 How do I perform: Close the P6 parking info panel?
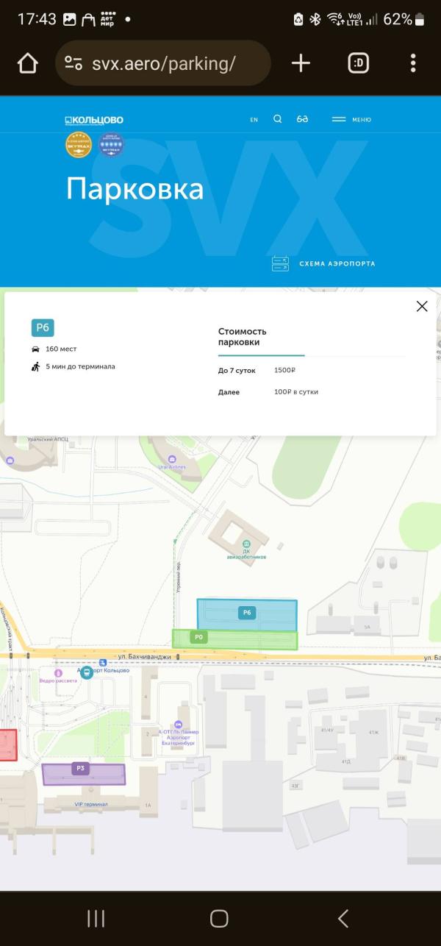(421, 307)
